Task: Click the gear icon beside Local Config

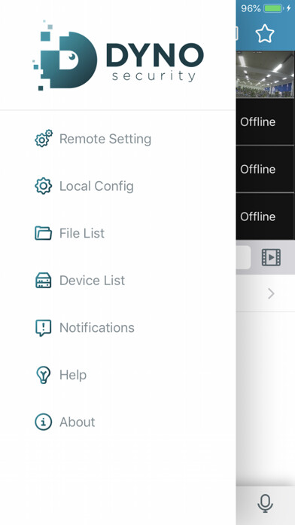Action: point(44,186)
